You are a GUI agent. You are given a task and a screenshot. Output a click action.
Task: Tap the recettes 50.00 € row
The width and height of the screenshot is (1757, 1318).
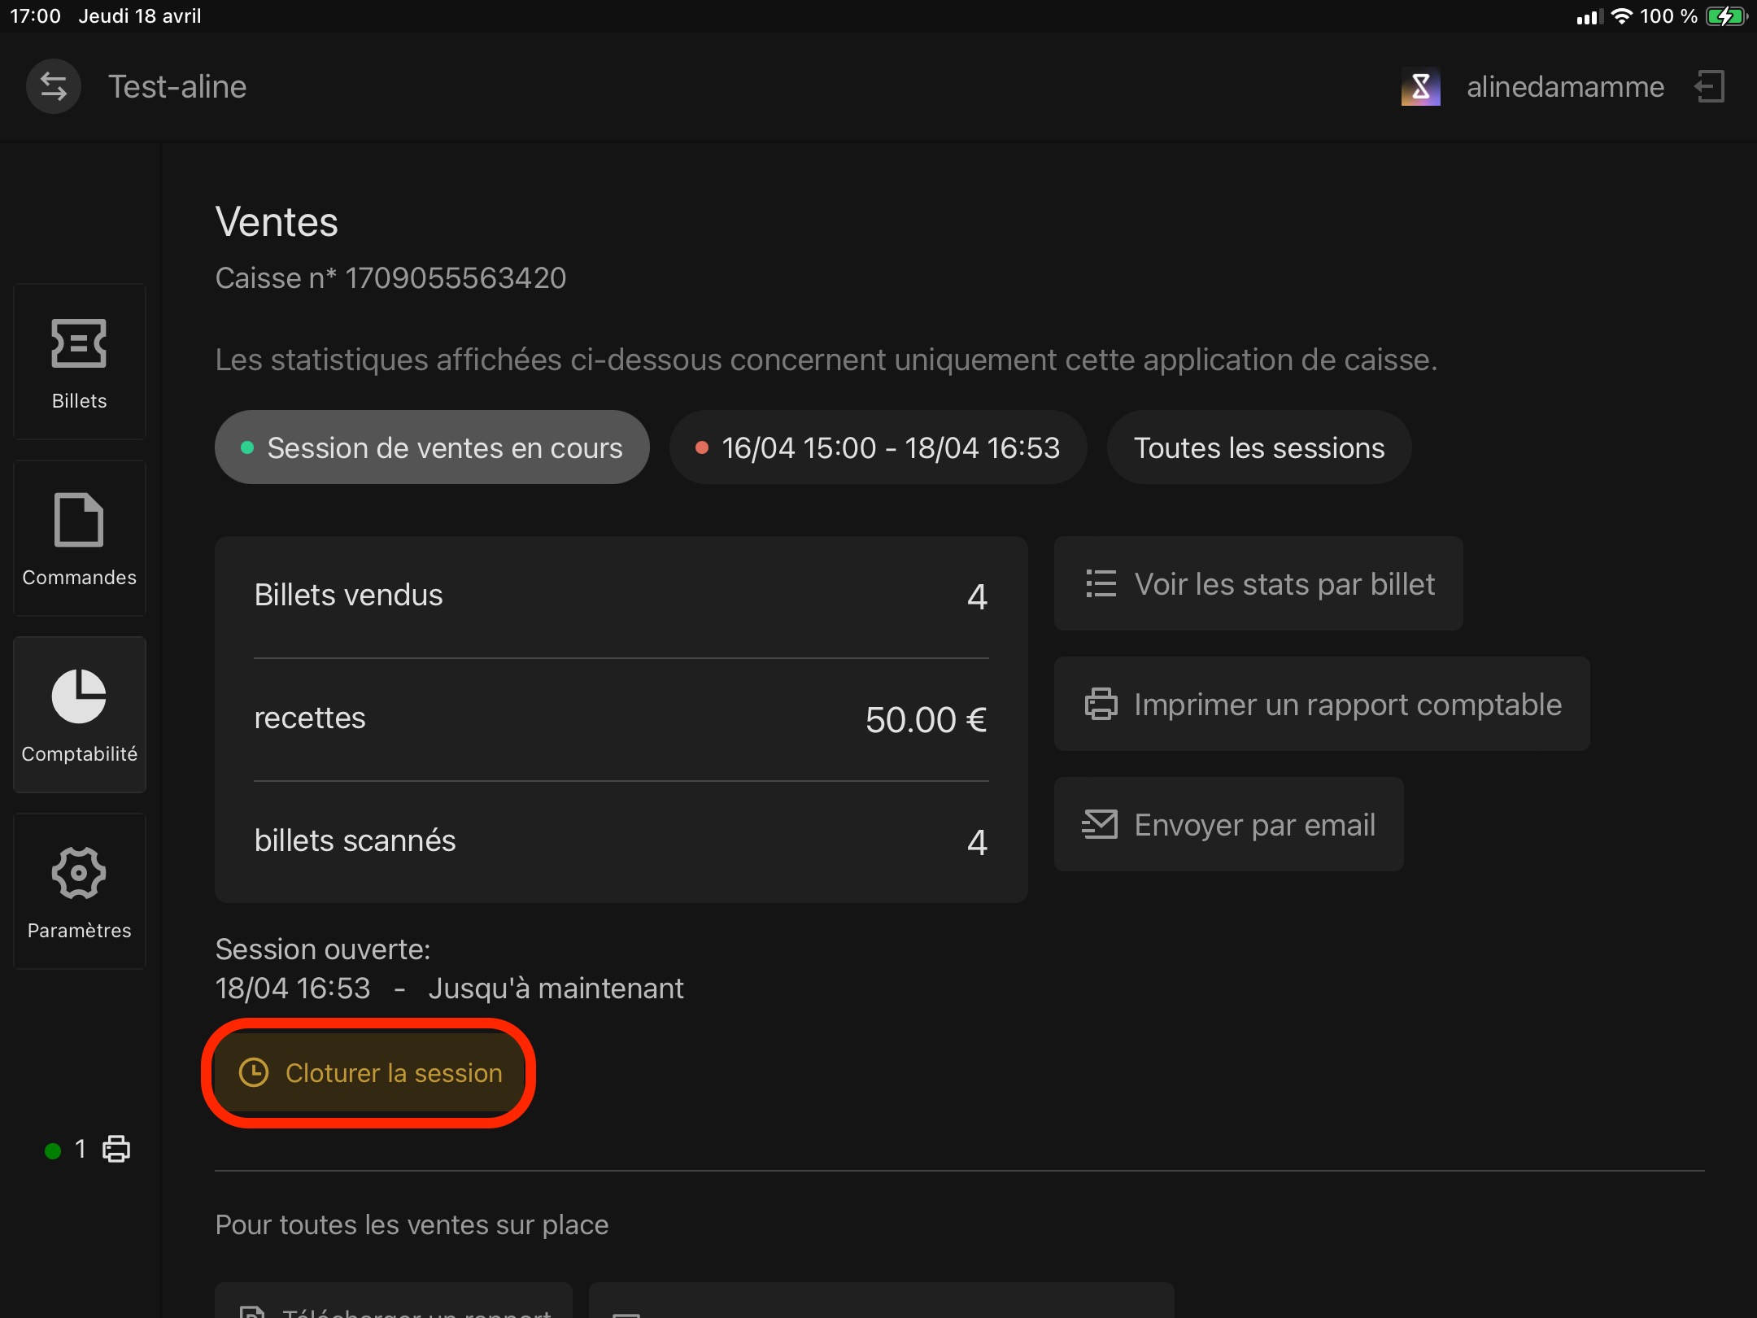[621, 719]
